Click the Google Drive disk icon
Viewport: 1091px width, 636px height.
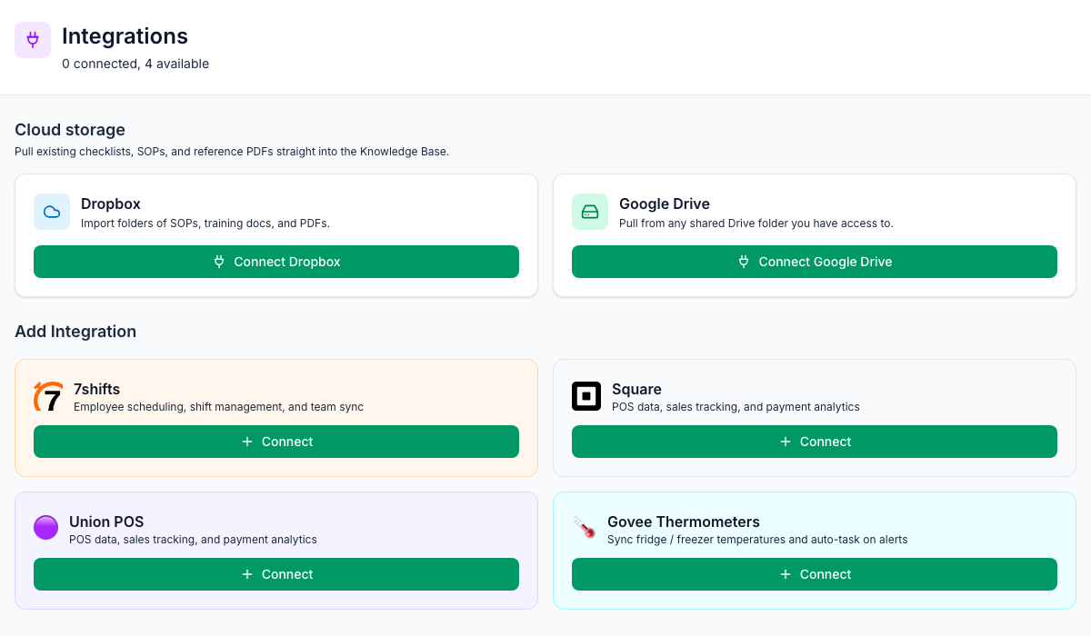590,212
